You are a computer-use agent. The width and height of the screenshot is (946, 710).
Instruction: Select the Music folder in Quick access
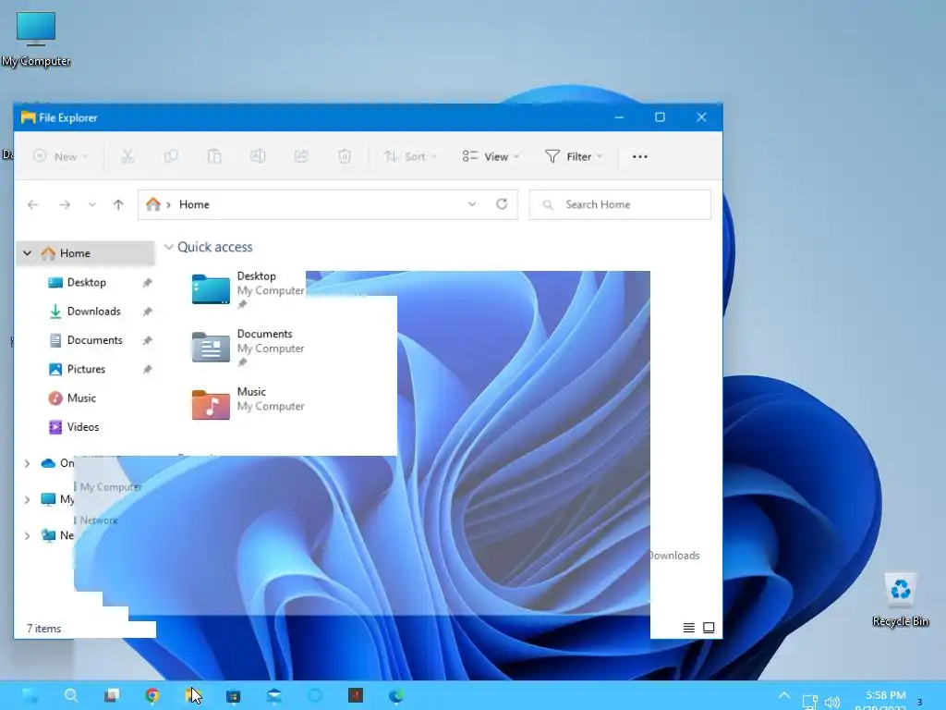click(x=248, y=404)
